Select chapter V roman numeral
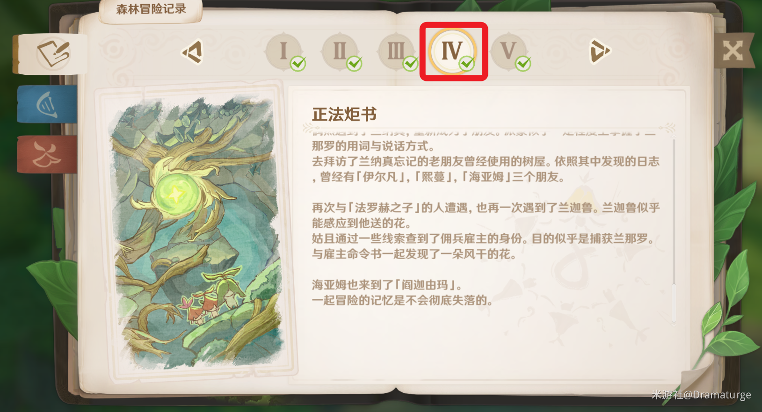The height and width of the screenshot is (412, 762). pos(508,51)
